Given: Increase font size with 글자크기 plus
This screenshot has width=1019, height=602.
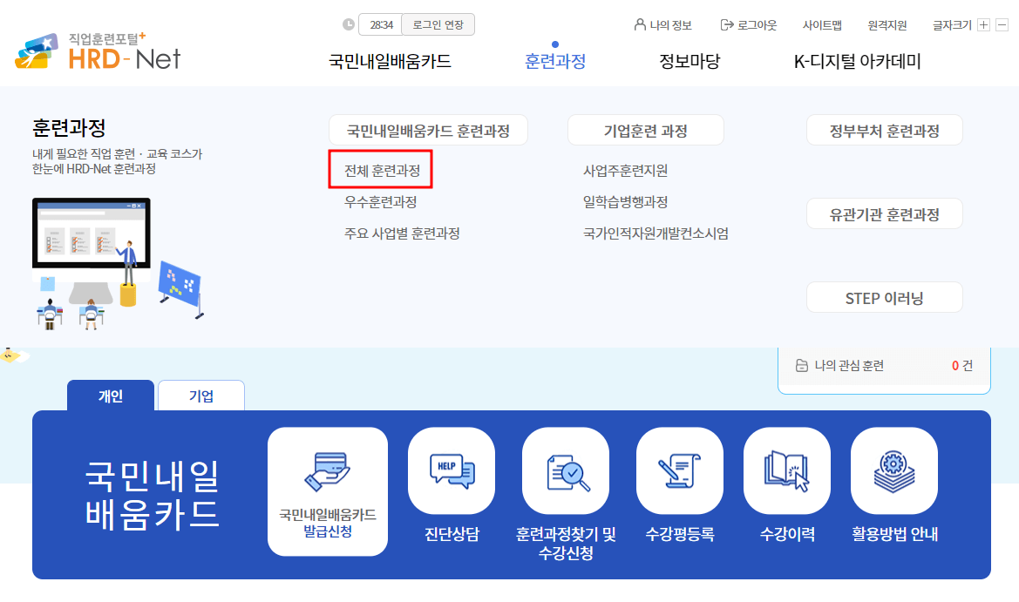Looking at the screenshot, I should (983, 25).
